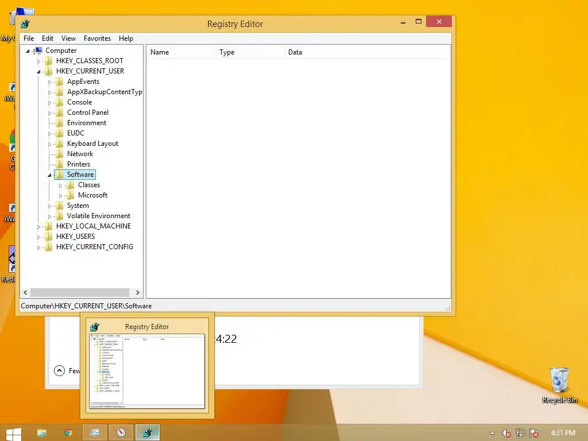The width and height of the screenshot is (588, 441).
Task: Click the Fewer details chevron button
Action: [x=59, y=370]
